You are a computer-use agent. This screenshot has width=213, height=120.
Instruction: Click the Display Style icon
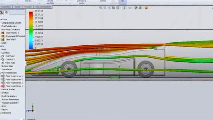point(123,8)
